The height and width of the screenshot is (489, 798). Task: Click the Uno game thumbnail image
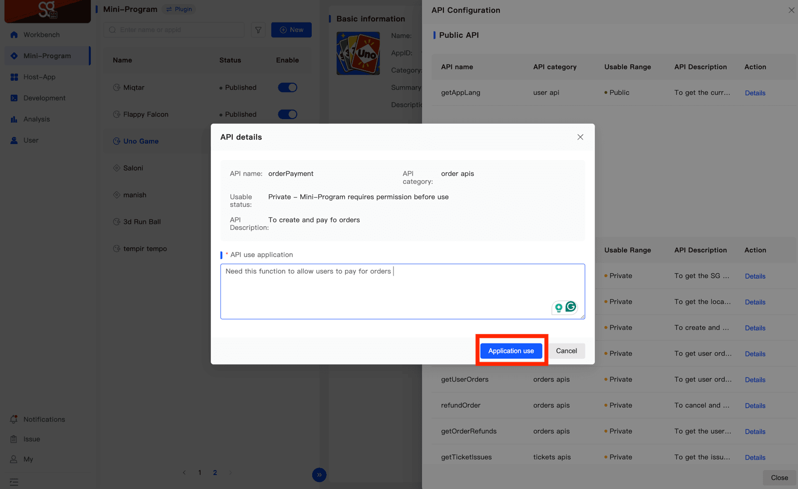(358, 53)
